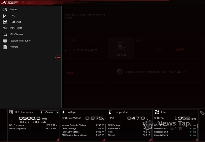205x142 pixels.
Task: Open the Home menu item
Action: click(x=14, y=10)
